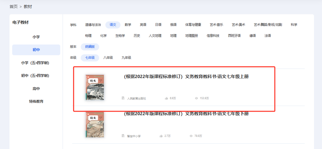The height and width of the screenshot is (149, 322).
Task: Filter by subject 艺术·美术
Action: [x=239, y=25]
